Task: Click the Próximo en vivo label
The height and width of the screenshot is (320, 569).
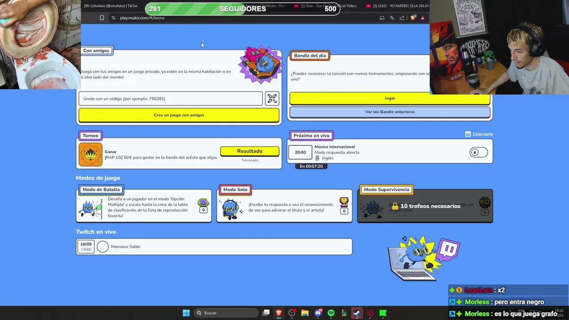Action: tap(312, 136)
